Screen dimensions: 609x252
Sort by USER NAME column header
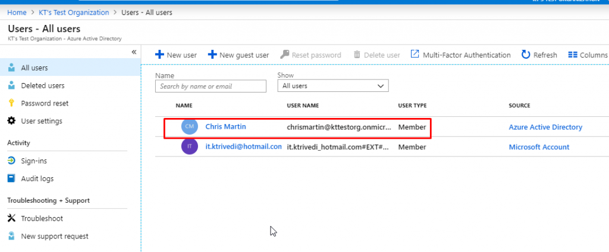click(303, 106)
